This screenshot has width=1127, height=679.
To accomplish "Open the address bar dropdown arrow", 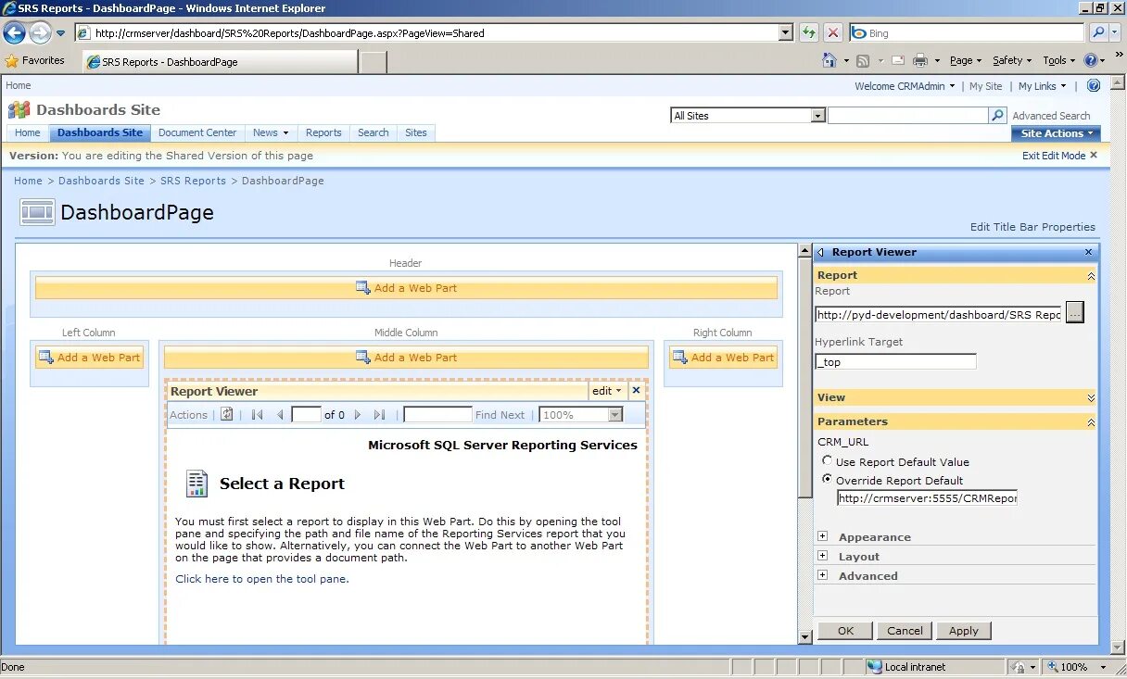I will click(x=786, y=32).
